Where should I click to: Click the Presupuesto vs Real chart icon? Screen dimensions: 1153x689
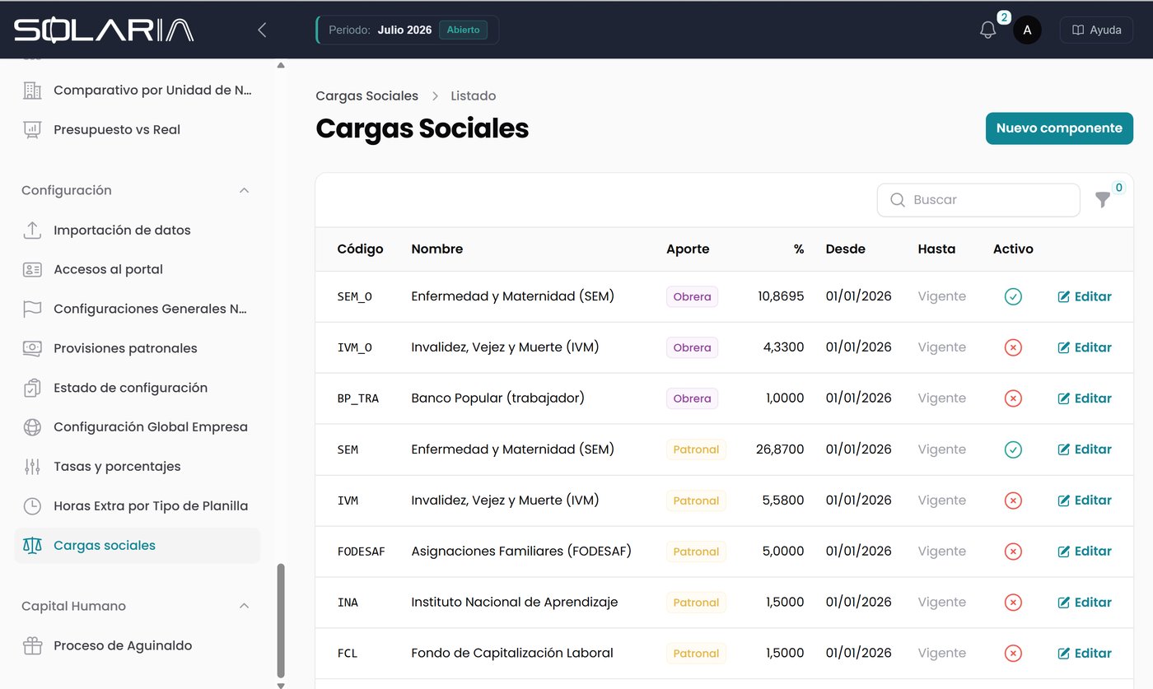tap(32, 129)
